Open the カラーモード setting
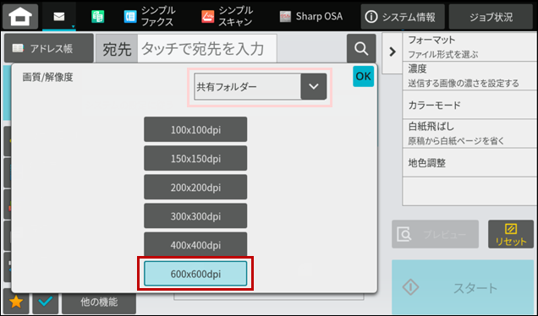This screenshot has height=316, width=538. 469,105
